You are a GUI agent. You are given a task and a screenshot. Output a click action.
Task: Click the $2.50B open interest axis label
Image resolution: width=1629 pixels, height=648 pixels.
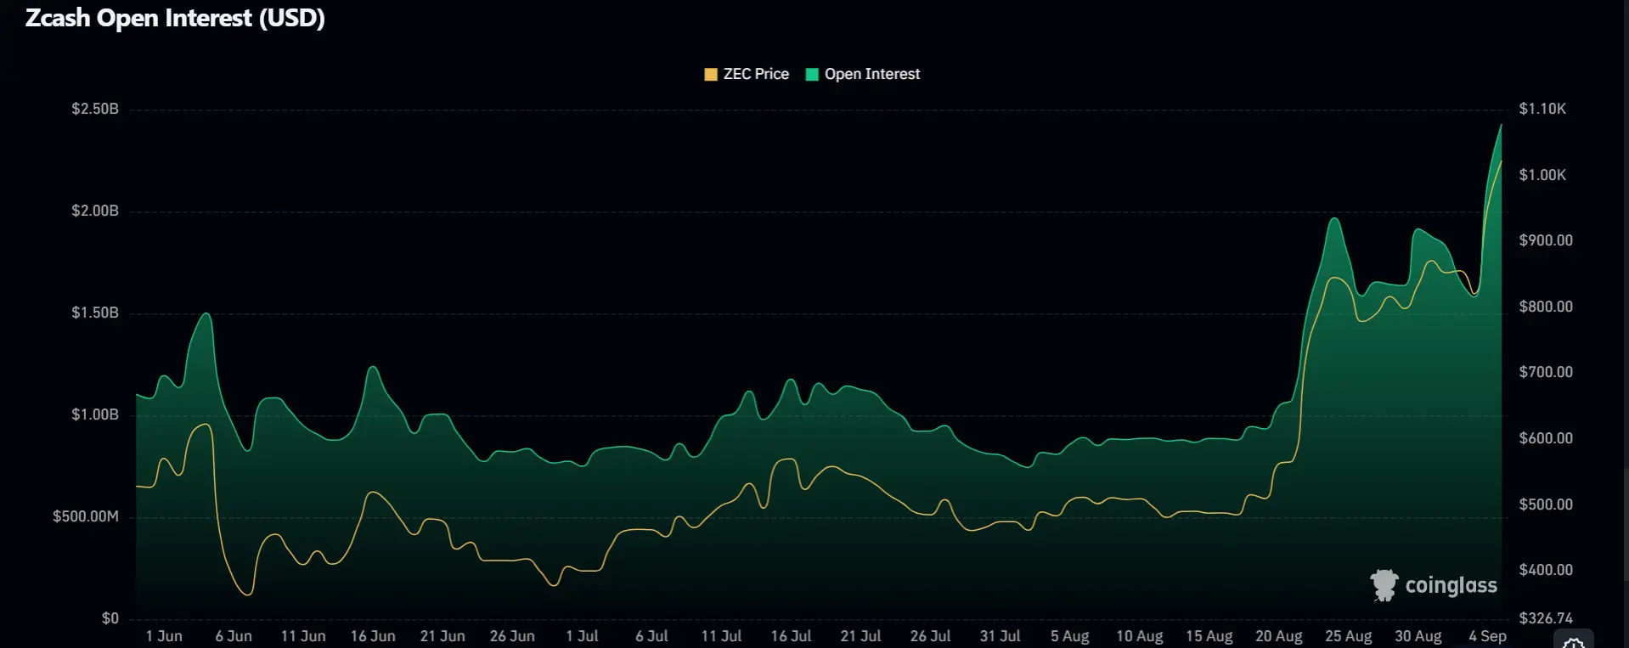(95, 109)
